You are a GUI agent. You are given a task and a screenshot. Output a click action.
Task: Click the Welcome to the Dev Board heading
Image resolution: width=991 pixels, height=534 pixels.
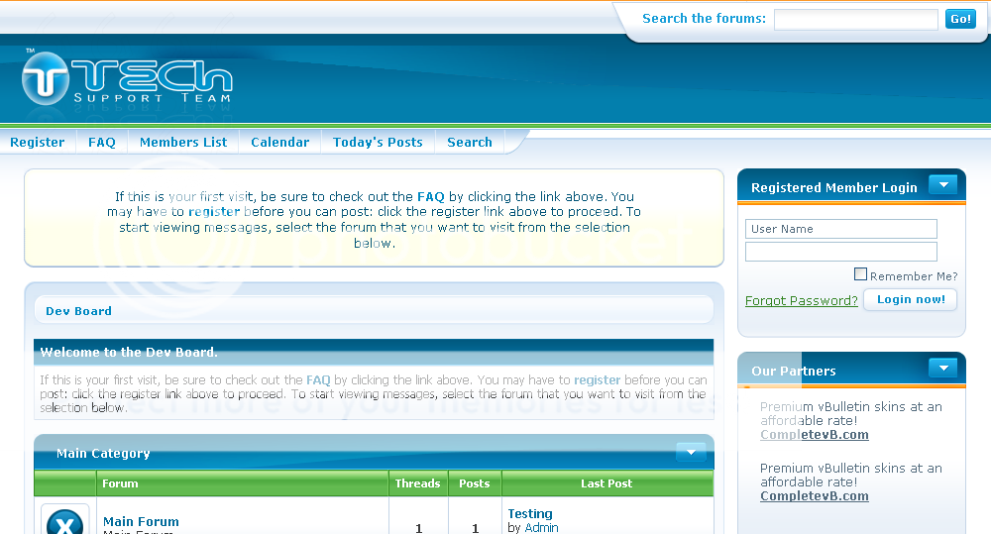click(x=129, y=352)
